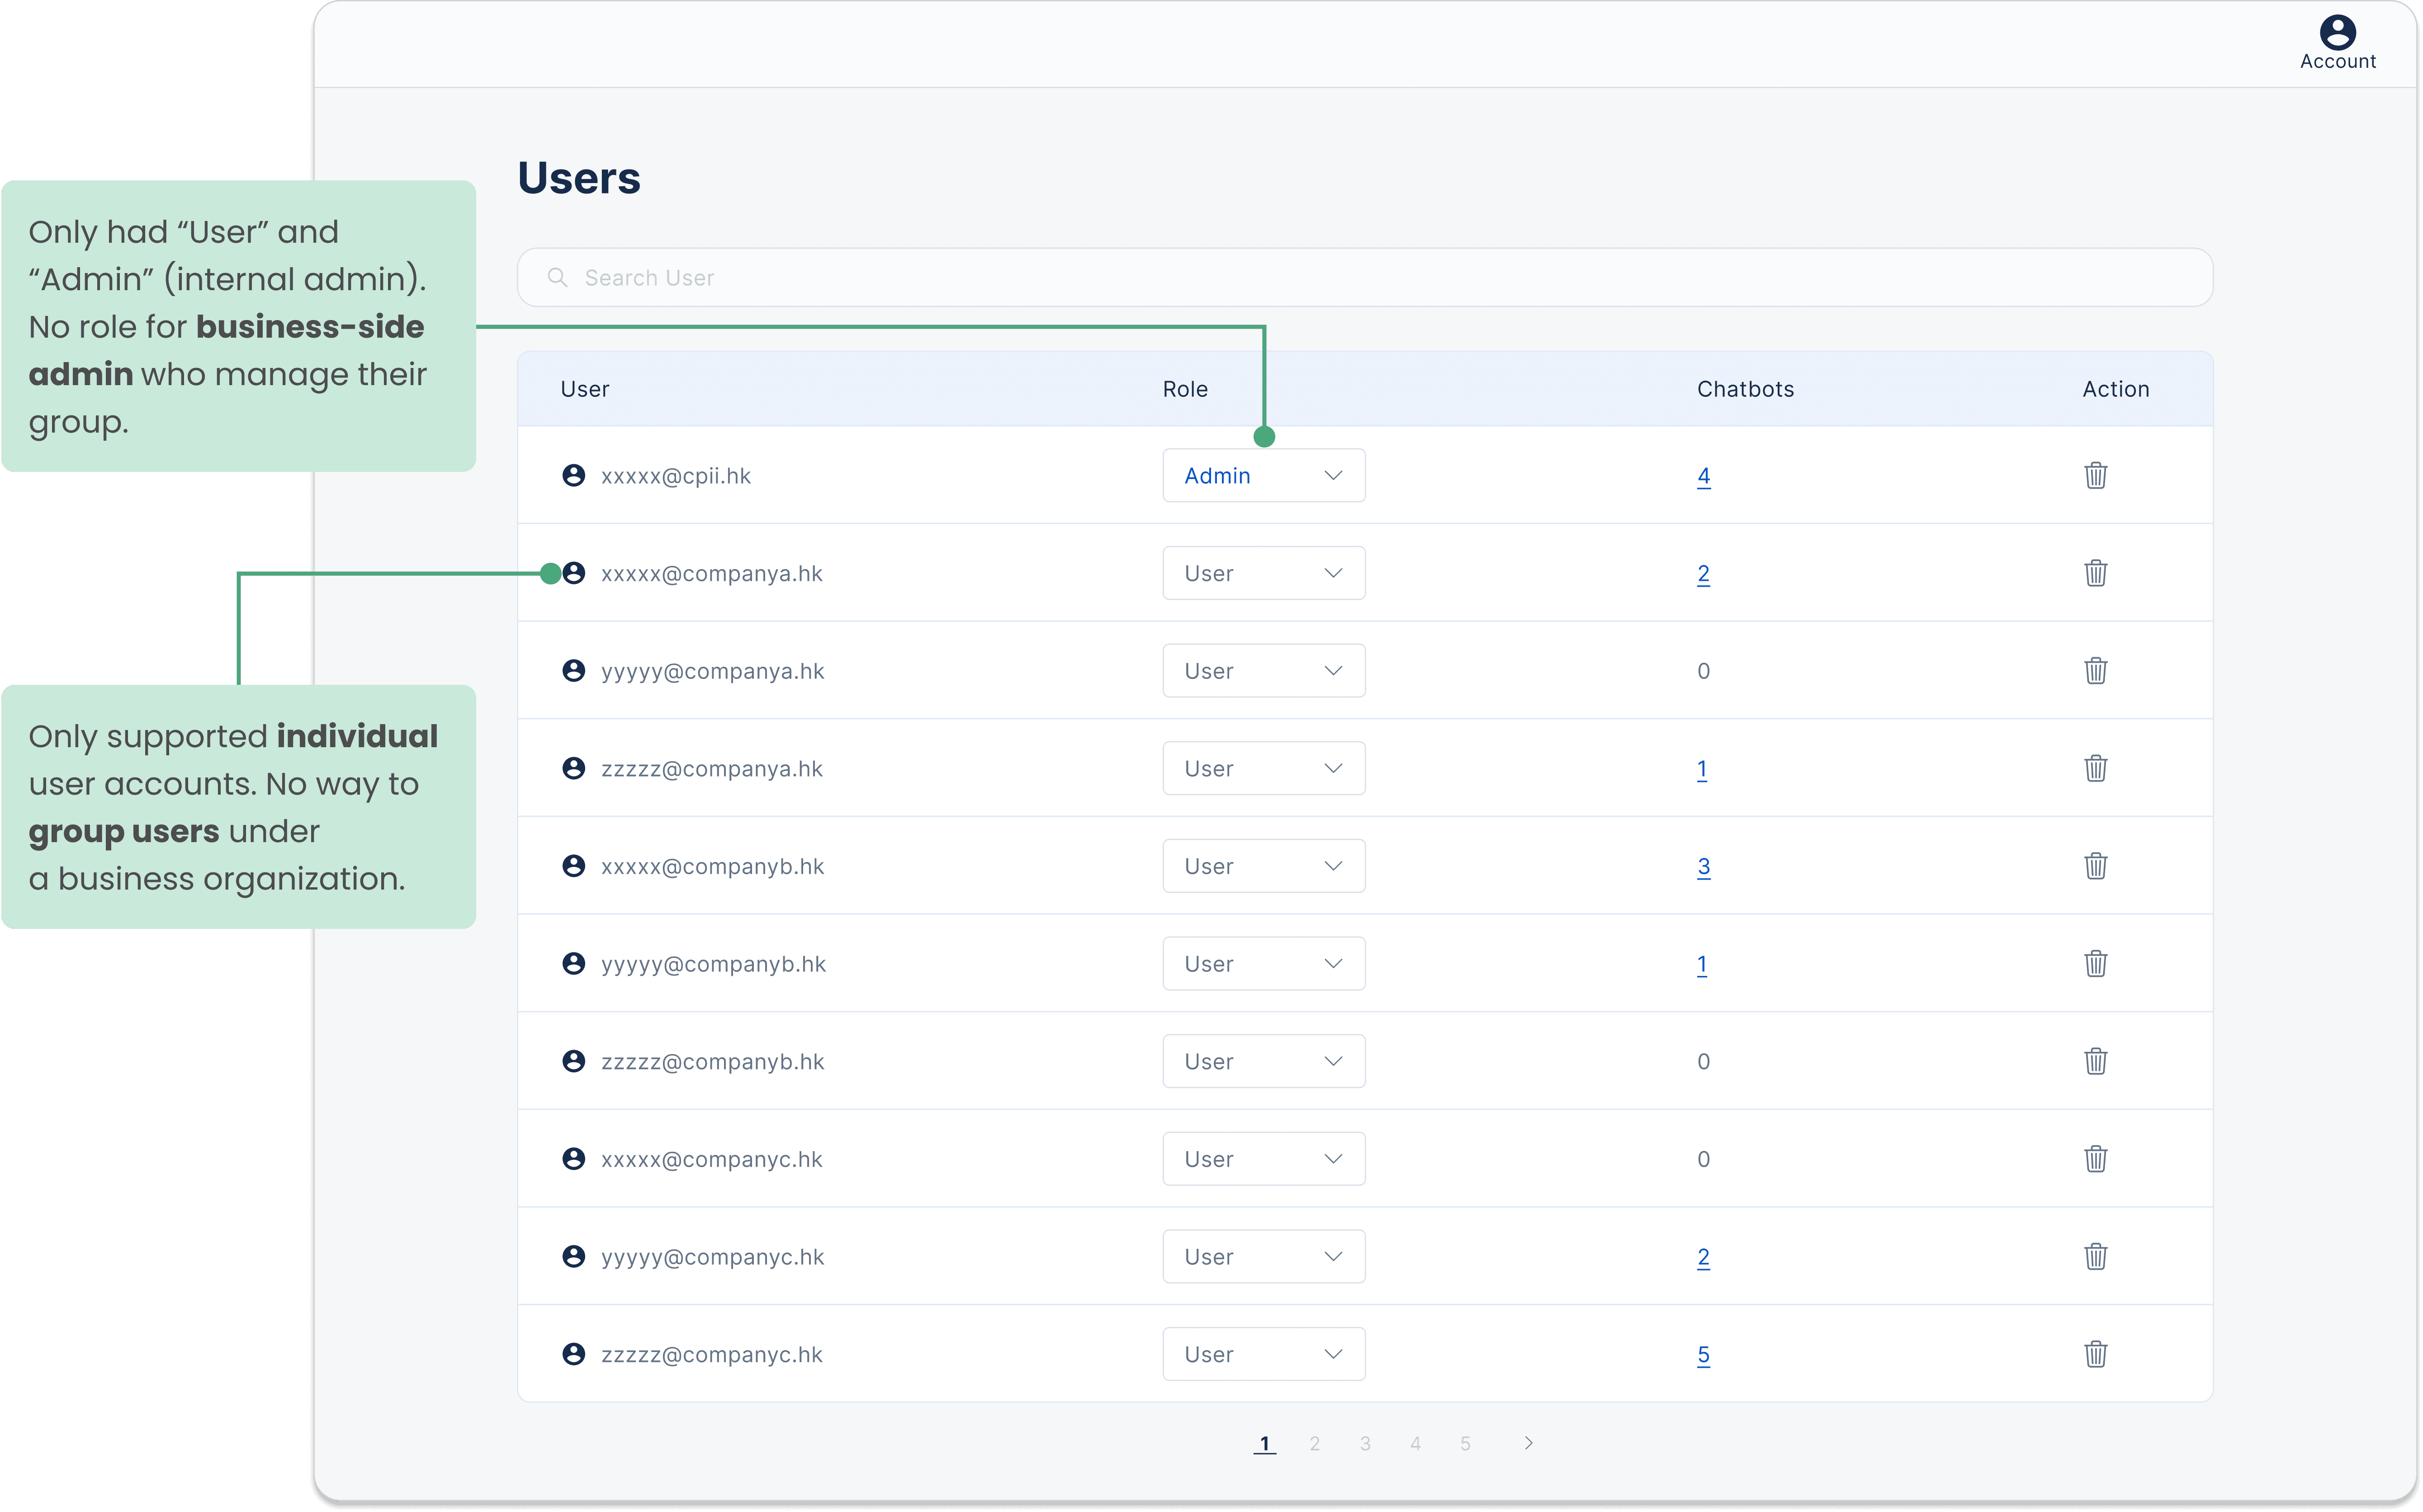Open the Account profile icon
2423x1512 pixels.
[x=2337, y=33]
